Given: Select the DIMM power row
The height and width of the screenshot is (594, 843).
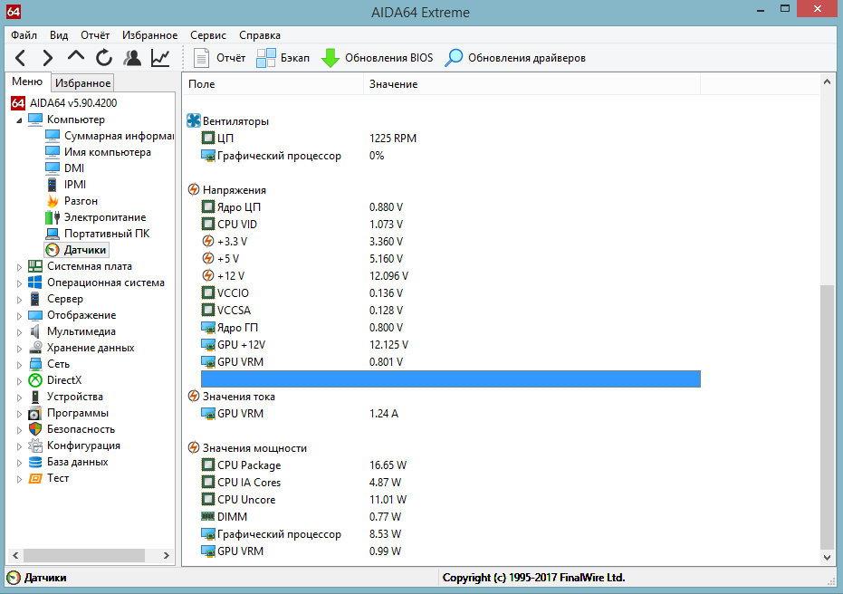Looking at the screenshot, I should pyautogui.click(x=451, y=517).
